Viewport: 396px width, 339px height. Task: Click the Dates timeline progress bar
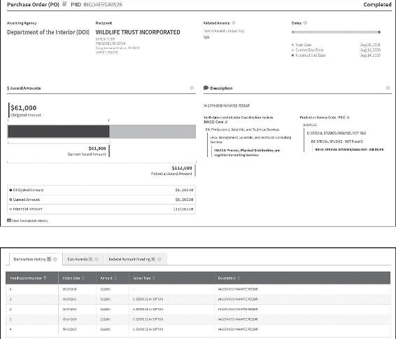(x=336, y=32)
